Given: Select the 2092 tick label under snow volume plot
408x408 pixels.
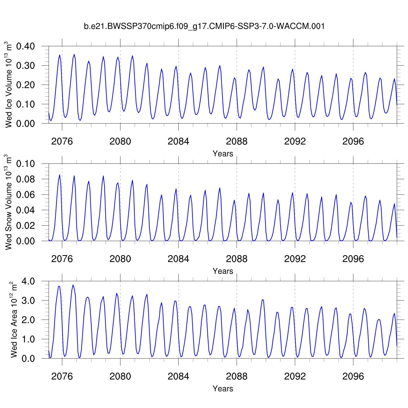Looking at the screenshot, I should (x=295, y=259).
